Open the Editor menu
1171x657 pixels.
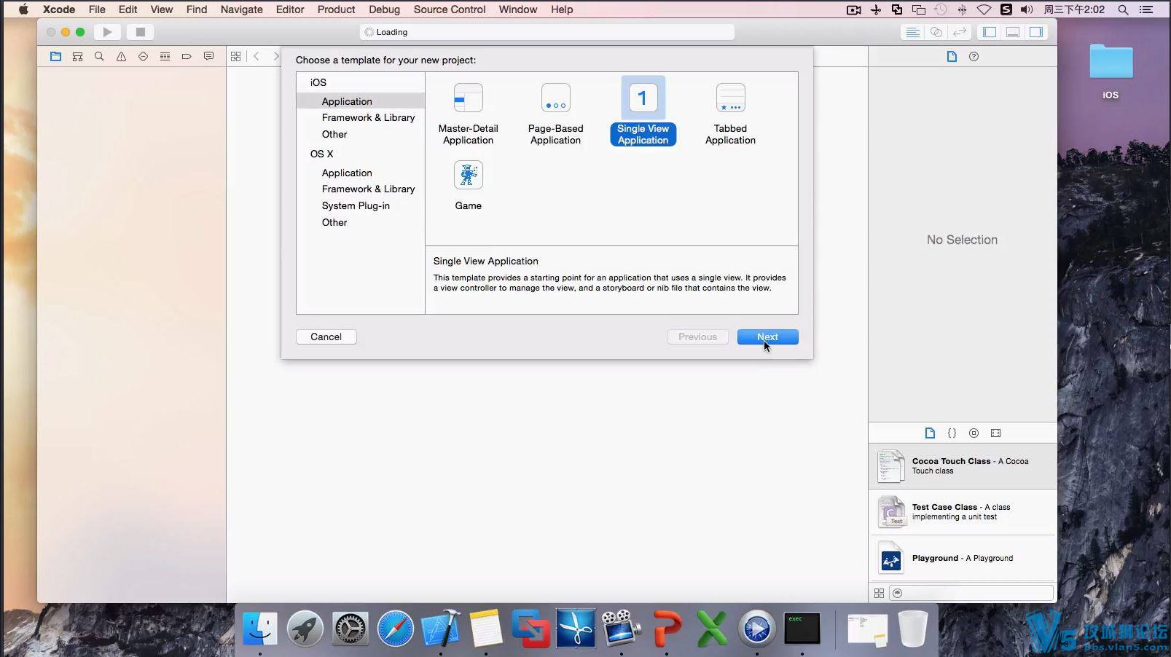(x=290, y=9)
